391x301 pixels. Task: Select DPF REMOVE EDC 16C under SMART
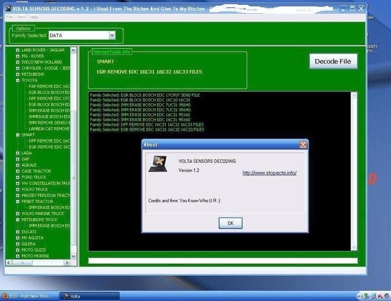pyautogui.click(x=49, y=141)
